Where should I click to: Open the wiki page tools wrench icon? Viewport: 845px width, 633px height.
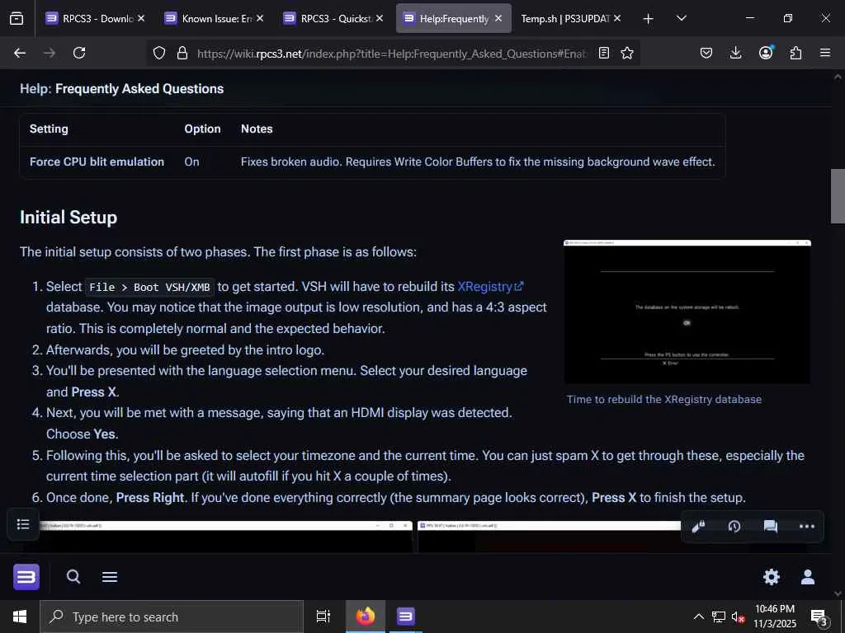click(x=698, y=527)
